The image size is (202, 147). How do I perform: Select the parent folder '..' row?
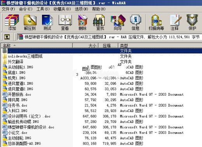pyautogui.click(x=102, y=51)
